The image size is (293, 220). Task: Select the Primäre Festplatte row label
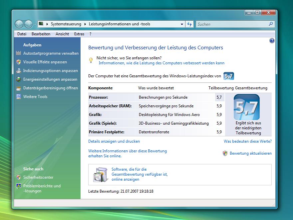107,132
